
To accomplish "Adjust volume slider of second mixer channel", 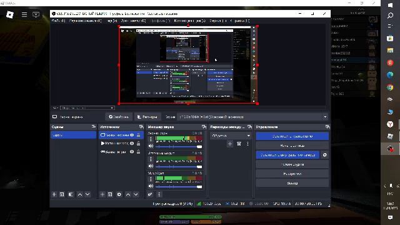I will coord(179,167).
